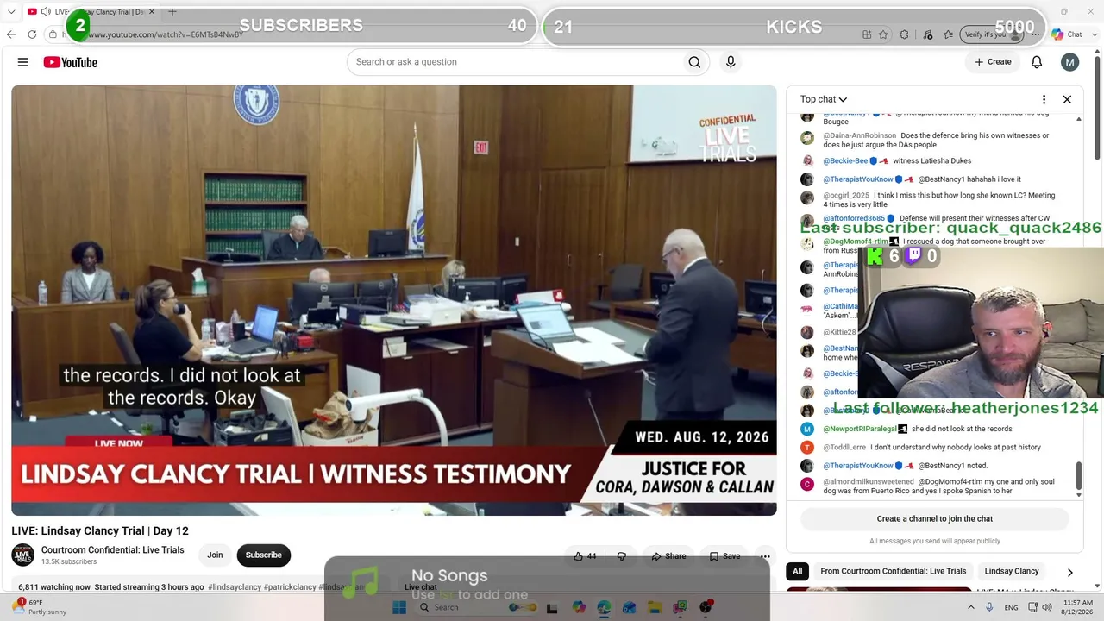
Task: Subscribe to Courtroom Confidential: Live Trials
Action: [x=264, y=555]
